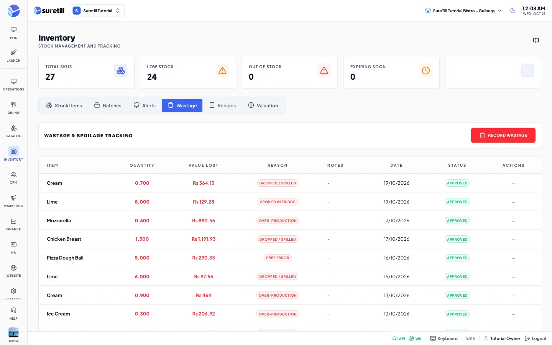This screenshot has height=345, width=552.
Task: Switch to the Stock Items tab
Action: pos(64,105)
